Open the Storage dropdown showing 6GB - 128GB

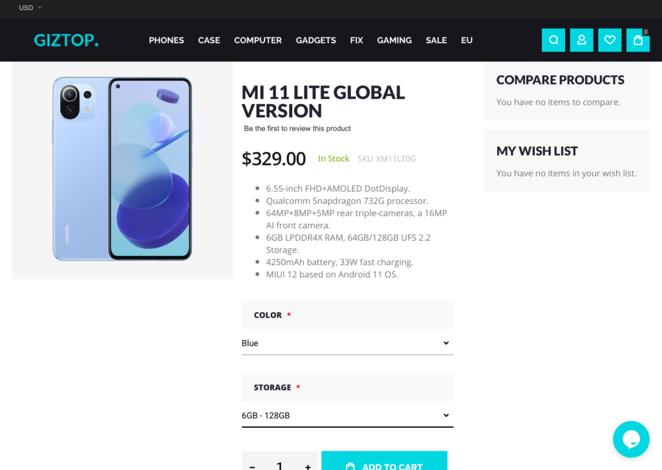point(347,416)
